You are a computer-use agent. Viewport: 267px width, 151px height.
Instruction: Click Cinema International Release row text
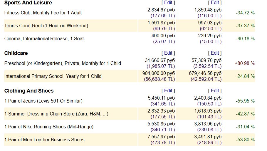pyautogui.click(x=44, y=39)
